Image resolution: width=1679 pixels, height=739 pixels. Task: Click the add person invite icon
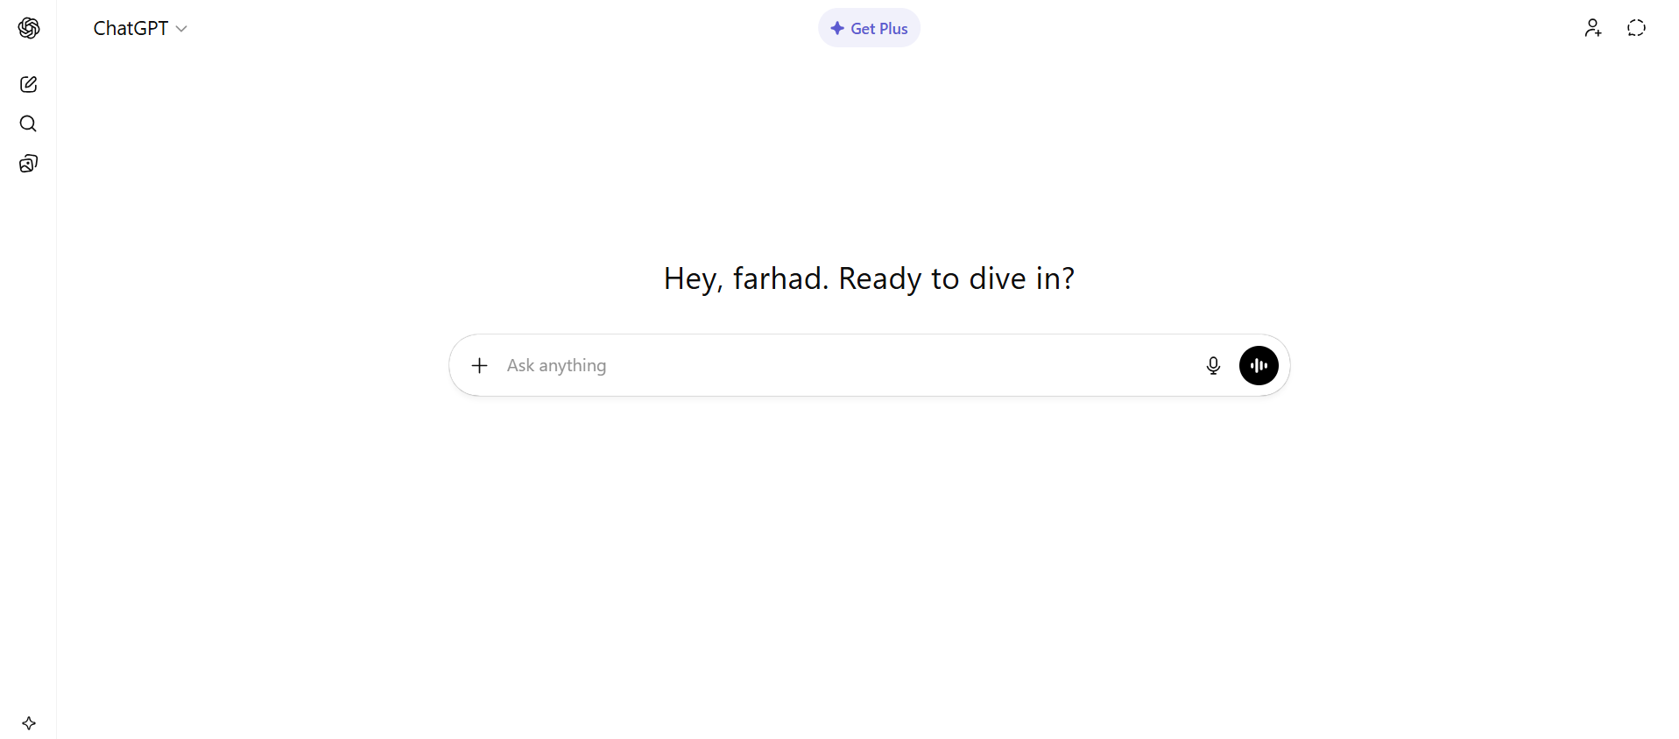1592,28
